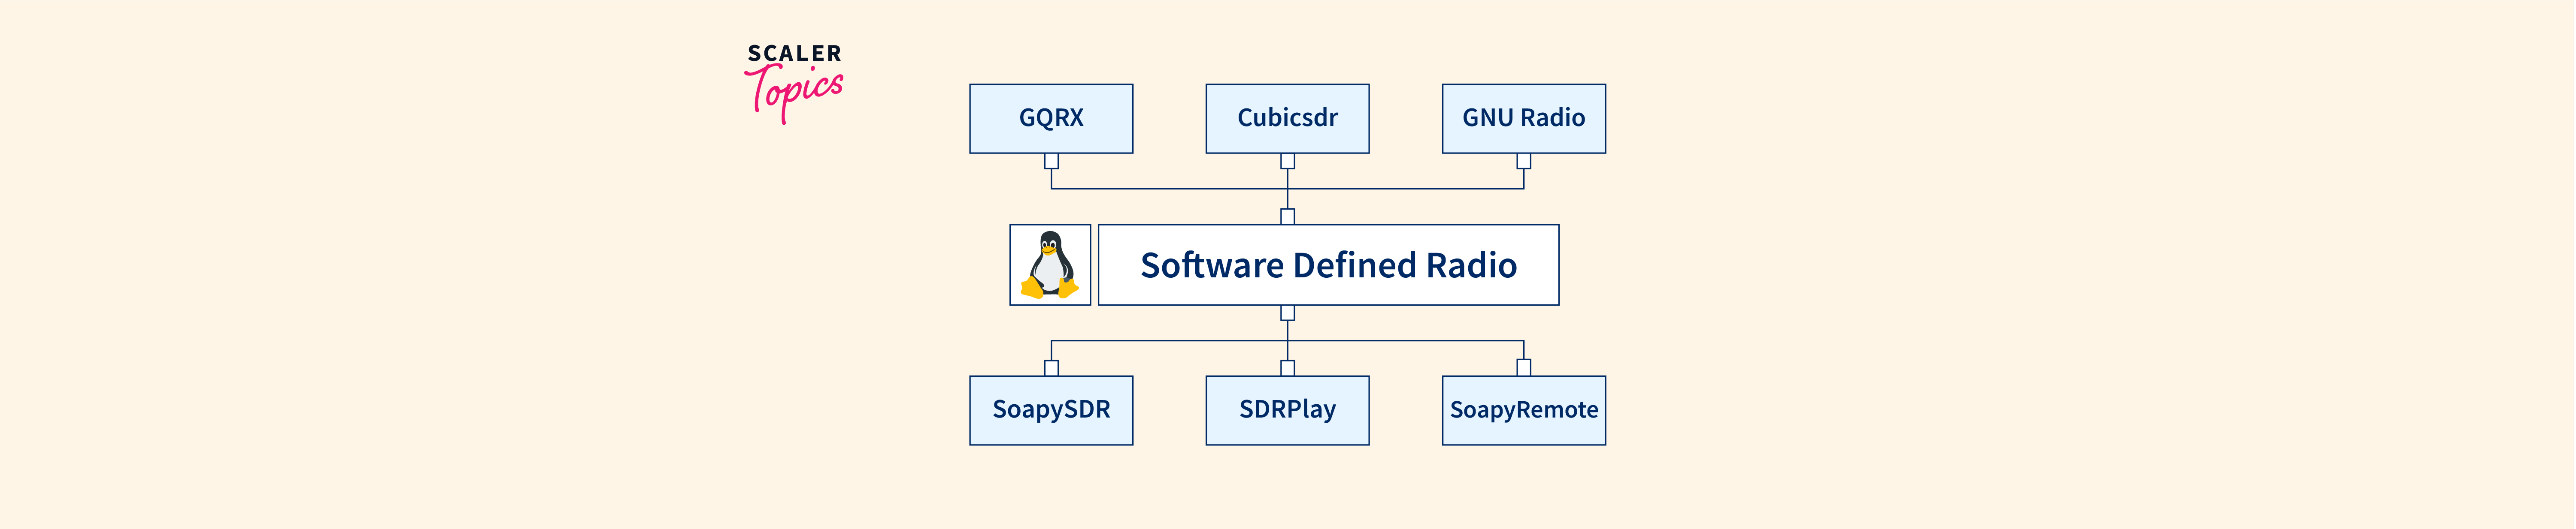Click horizontal line joining top three boxes
The height and width of the screenshot is (529, 2576).
tap(1170, 189)
